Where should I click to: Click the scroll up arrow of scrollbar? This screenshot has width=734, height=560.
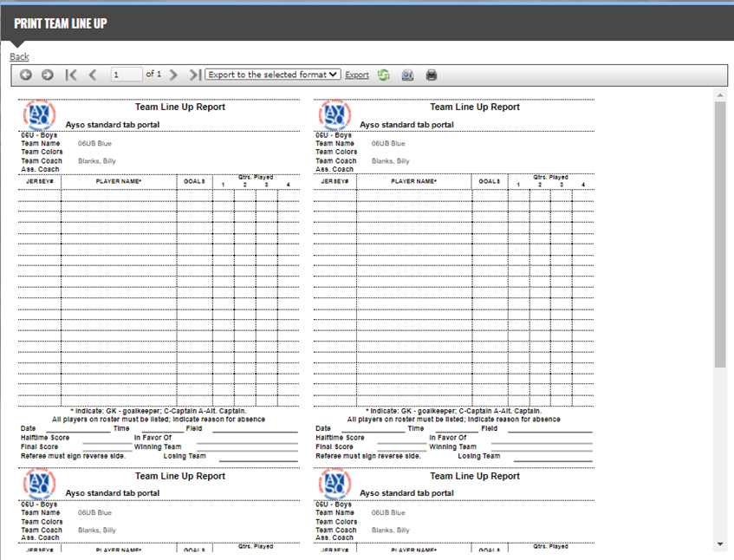tap(720, 94)
